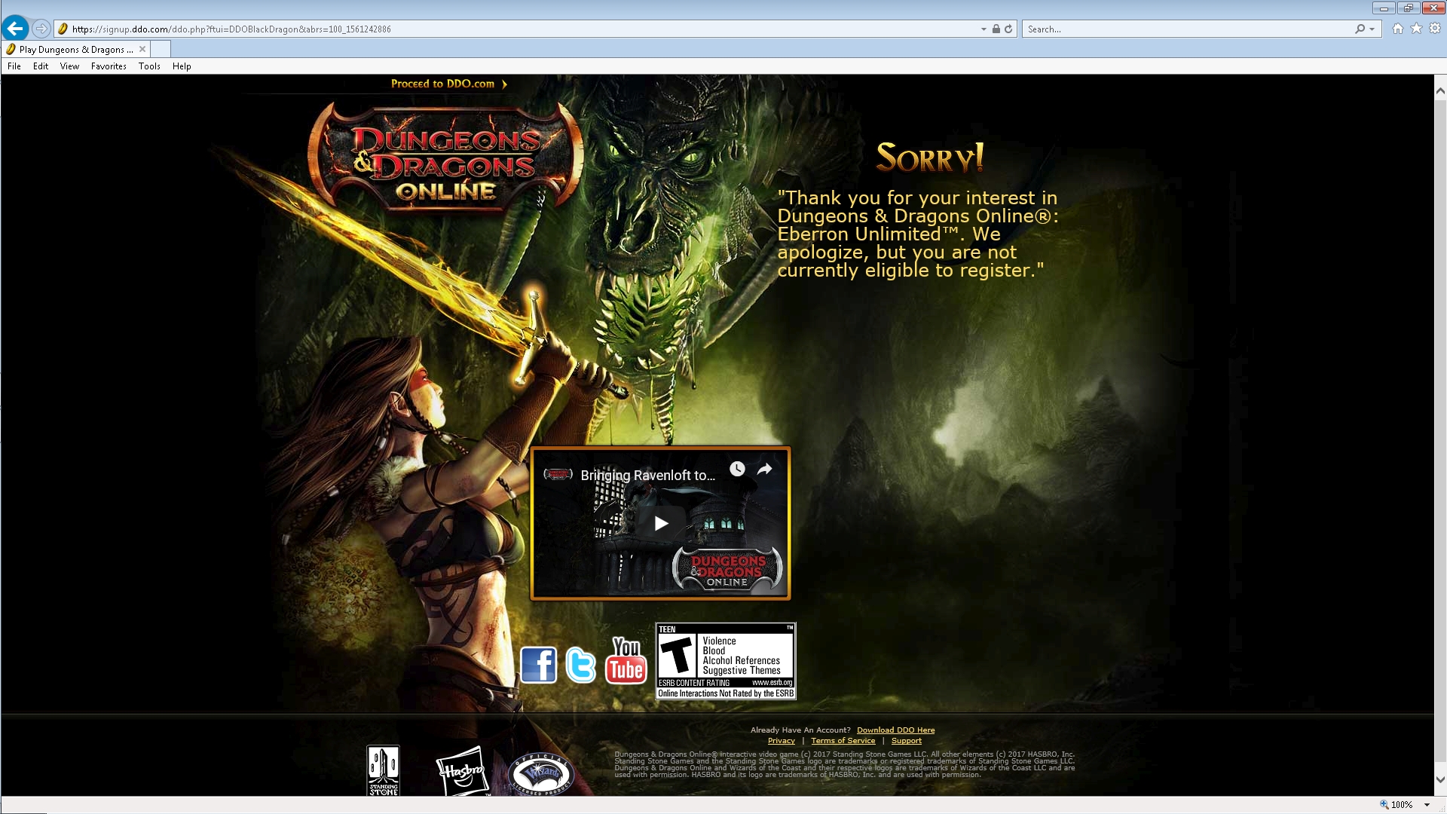The width and height of the screenshot is (1447, 814).
Task: Click the scrollbar down arrow
Action: [x=1440, y=780]
